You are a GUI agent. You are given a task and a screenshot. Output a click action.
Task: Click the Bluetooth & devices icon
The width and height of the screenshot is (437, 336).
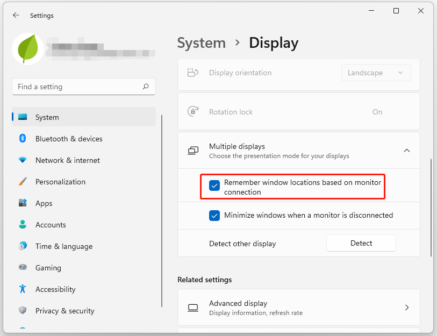pyautogui.click(x=23, y=139)
